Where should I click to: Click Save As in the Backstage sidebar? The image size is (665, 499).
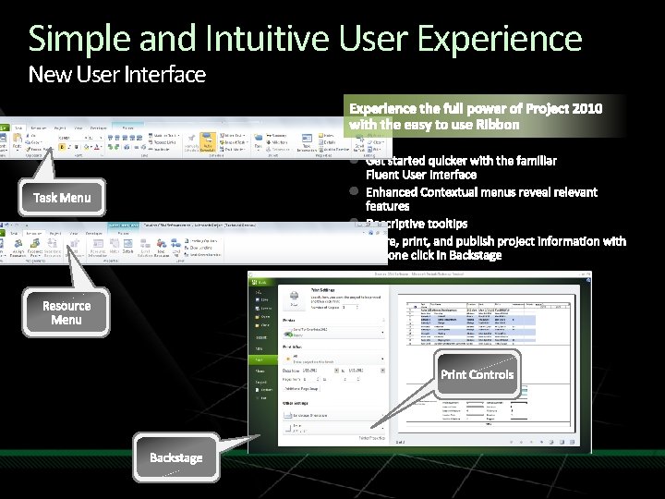click(263, 309)
